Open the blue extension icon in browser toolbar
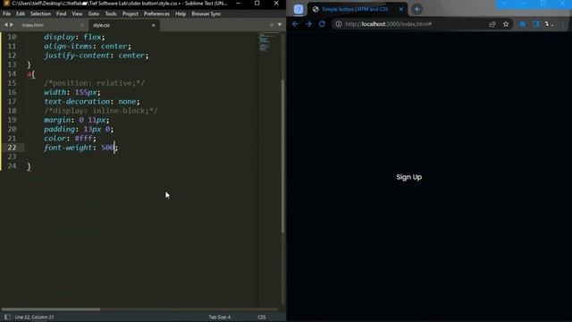This screenshot has height=322, width=572. 522,24
